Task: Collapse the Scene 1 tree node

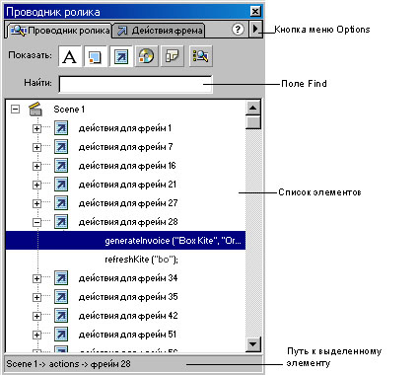Action: pyautogui.click(x=15, y=110)
